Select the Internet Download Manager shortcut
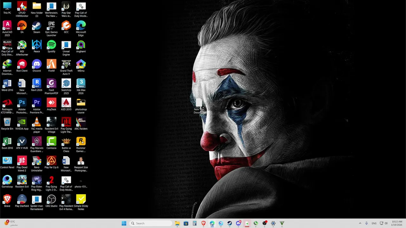 click(7, 67)
